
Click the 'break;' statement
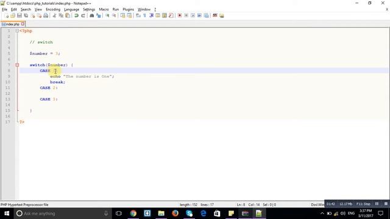tap(57, 82)
